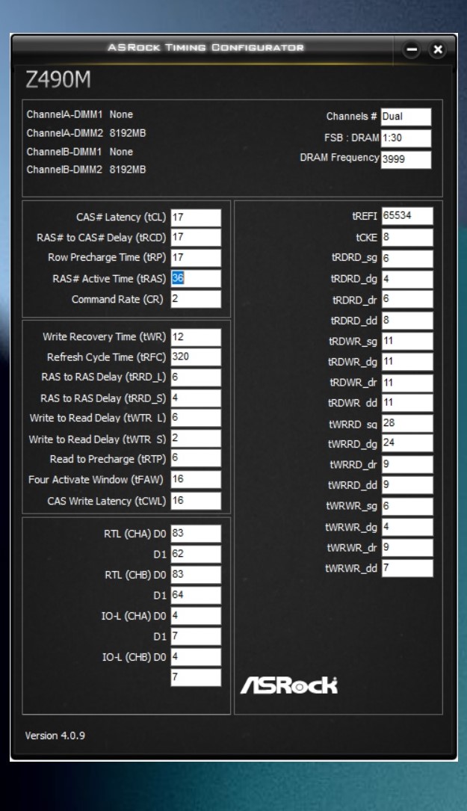Select the tRDRD_dr value field
Viewport: 467px width, 811px height.
tap(407, 300)
